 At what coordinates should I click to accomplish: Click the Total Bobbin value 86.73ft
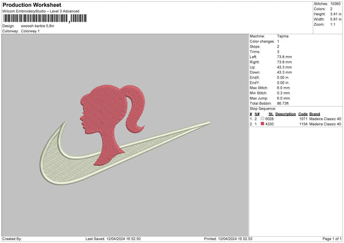[x=283, y=104]
